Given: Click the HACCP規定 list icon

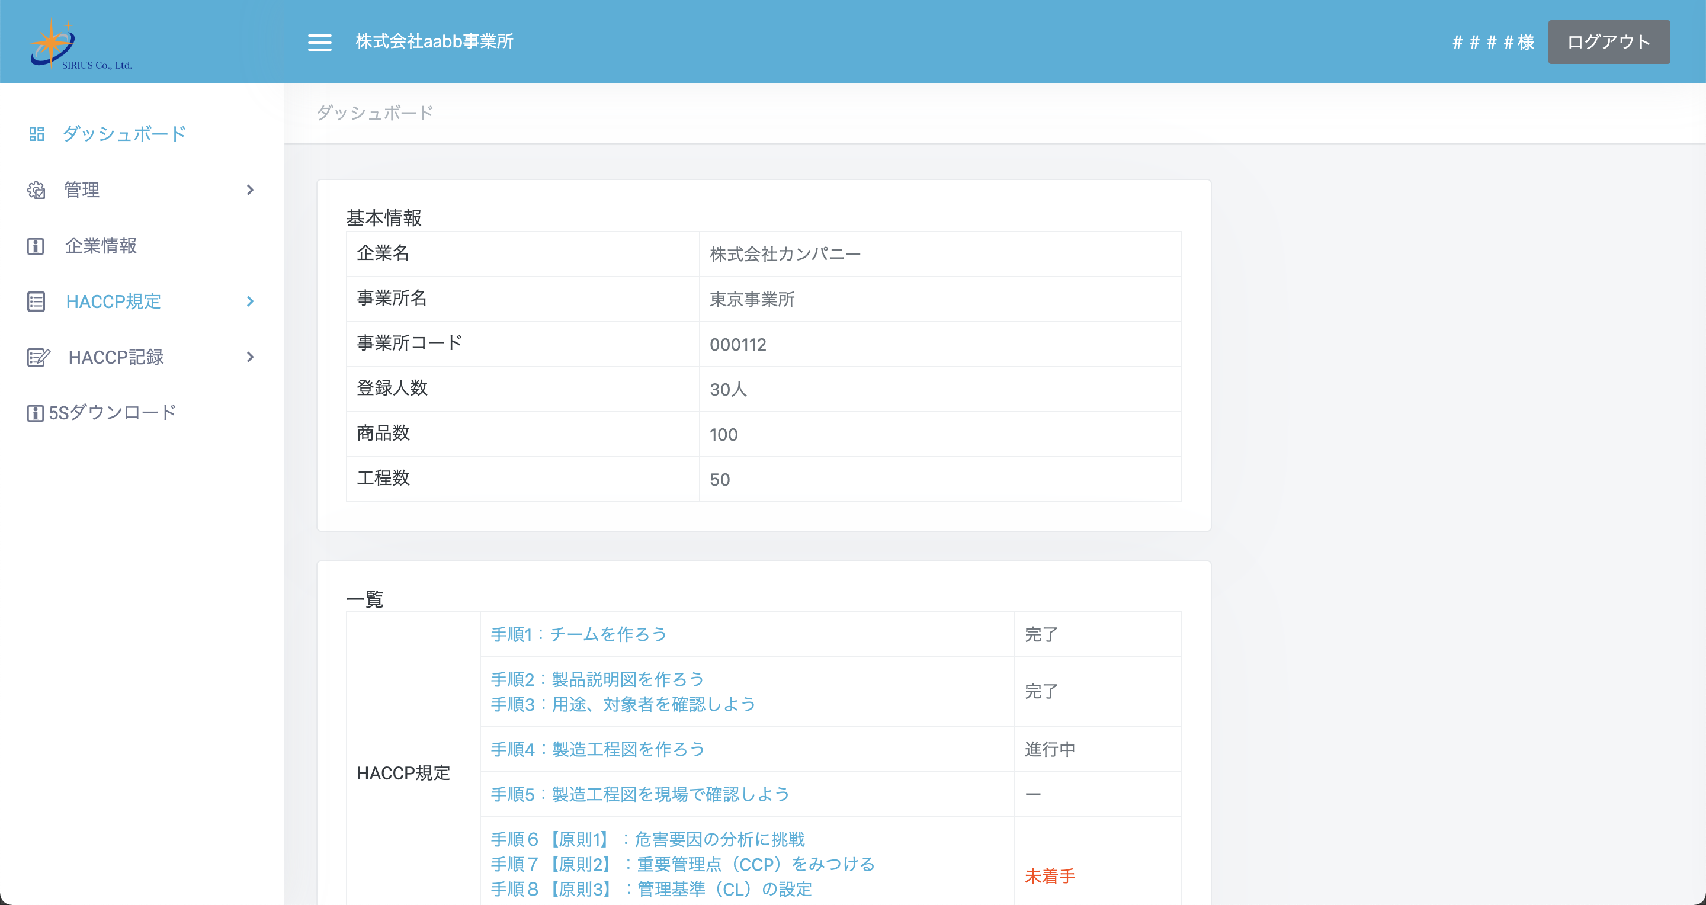Looking at the screenshot, I should pos(36,302).
